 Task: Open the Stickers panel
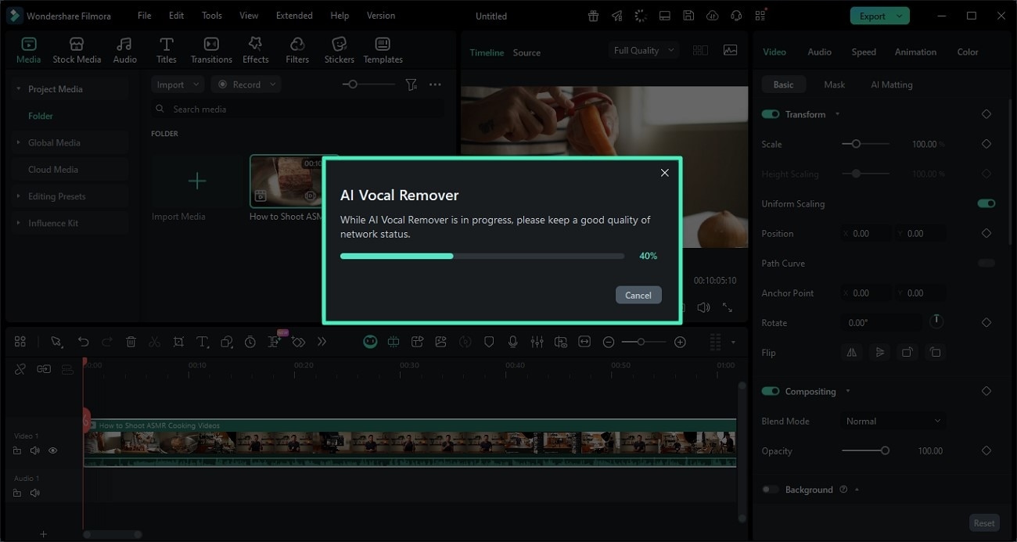click(339, 48)
